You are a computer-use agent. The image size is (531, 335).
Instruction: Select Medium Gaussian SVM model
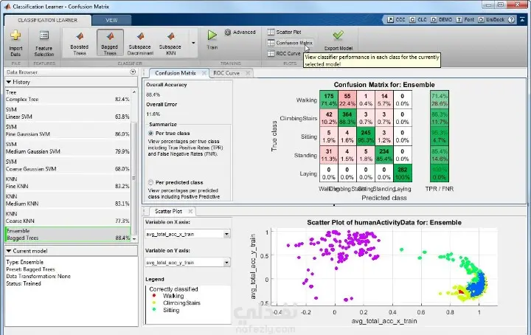(x=68, y=148)
